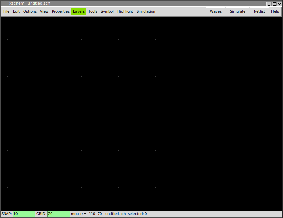The image size is (283, 218).
Task: Open the File menu
Action: click(x=6, y=11)
